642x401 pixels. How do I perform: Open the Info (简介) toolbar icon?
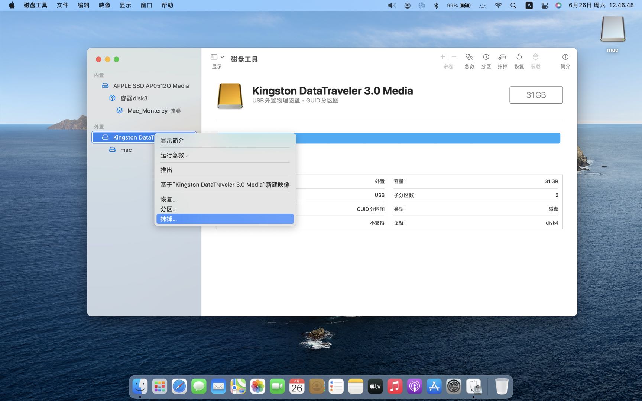click(565, 57)
